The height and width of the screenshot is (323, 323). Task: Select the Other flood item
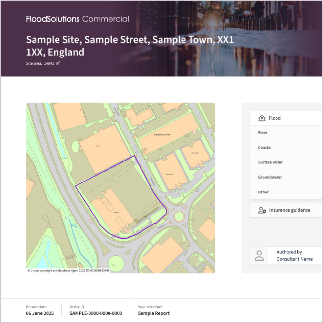(x=286, y=192)
